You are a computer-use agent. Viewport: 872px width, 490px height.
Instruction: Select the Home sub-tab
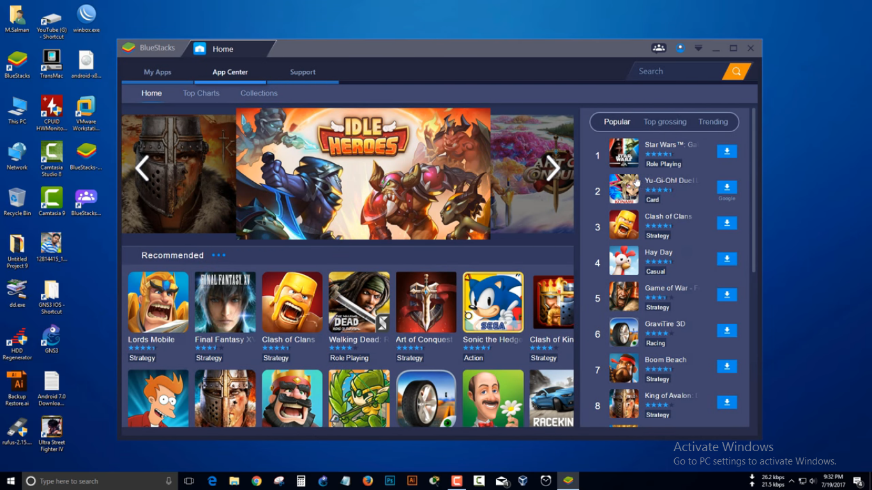pos(152,93)
